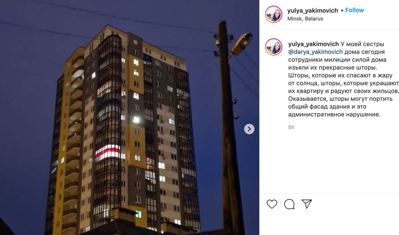
Task: Click the bold yulya_yakimovich username in caption
Action: click(x=313, y=44)
